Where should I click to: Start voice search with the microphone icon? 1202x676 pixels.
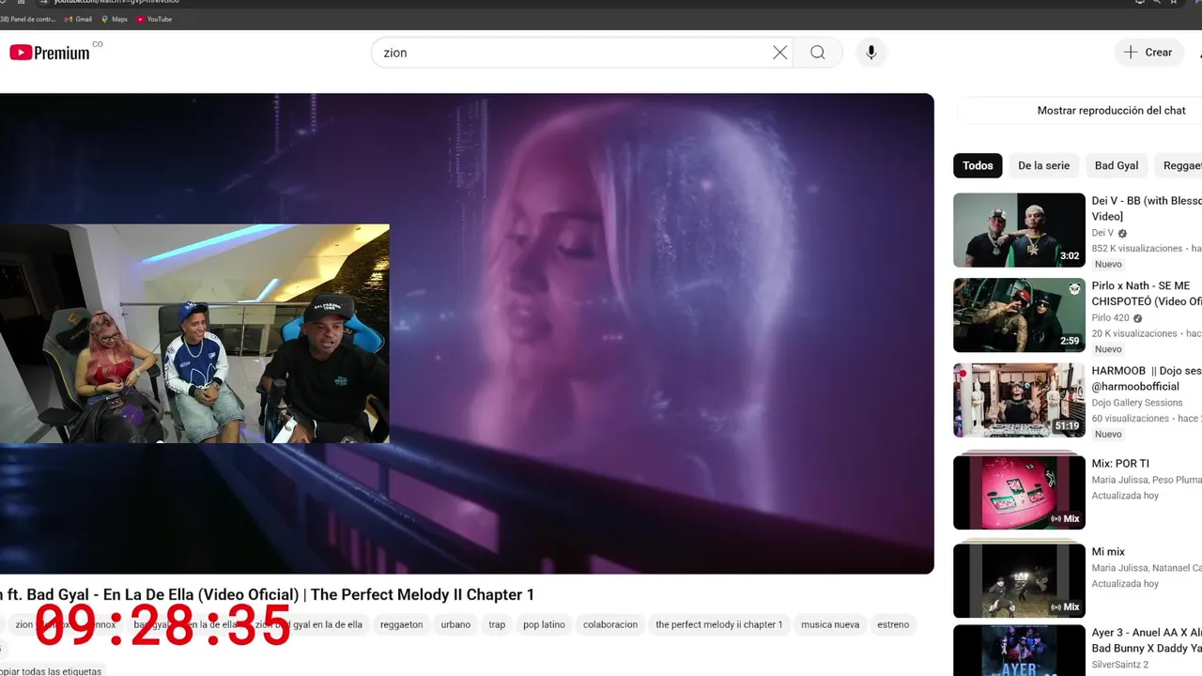pos(871,53)
